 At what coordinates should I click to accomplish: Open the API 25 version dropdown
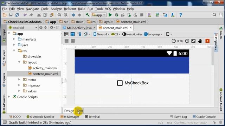pyautogui.click(x=116, y=34)
